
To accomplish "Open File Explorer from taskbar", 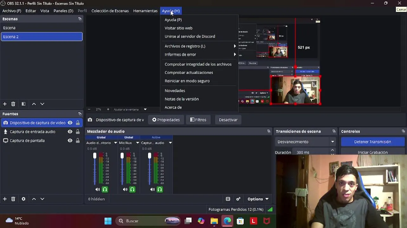I will (214, 221).
